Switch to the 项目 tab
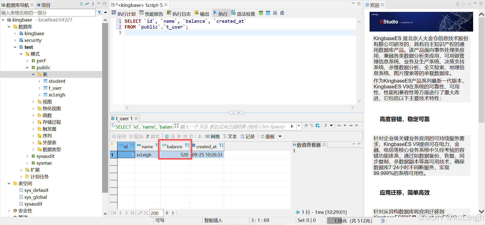Image resolution: width=485 pixels, height=225 pixels. (43, 5)
